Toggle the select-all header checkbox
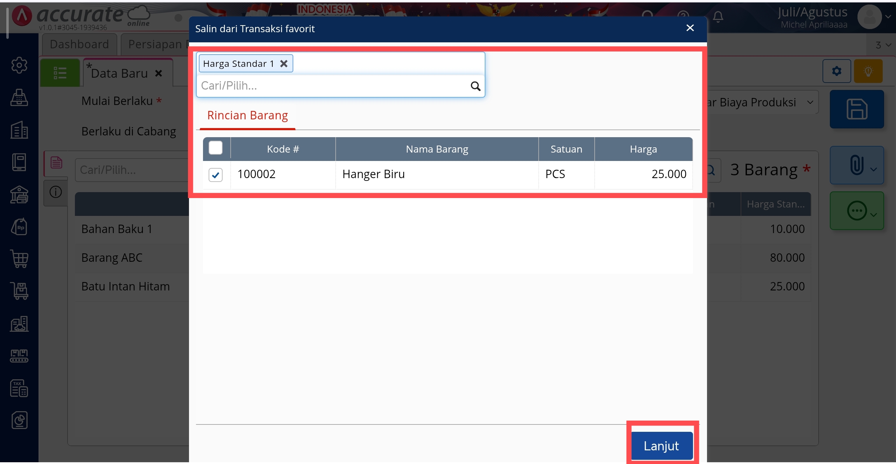The image size is (896, 464). coord(215,148)
